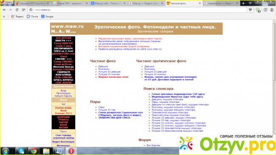Viewport: 276px width, 155px height.
Task: Open the user profile icon in toolbar
Action: pyautogui.click(x=272, y=10)
